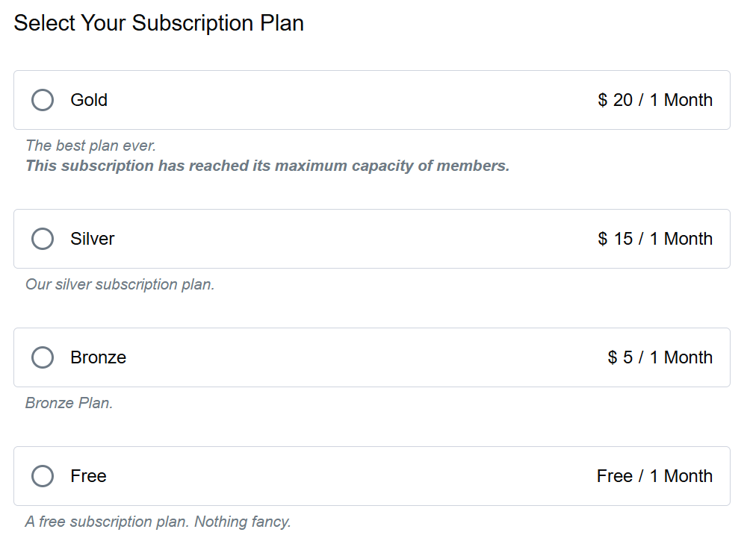Image resolution: width=747 pixels, height=538 pixels.
Task: Click the Free / 1 Month price label
Action: pos(655,476)
